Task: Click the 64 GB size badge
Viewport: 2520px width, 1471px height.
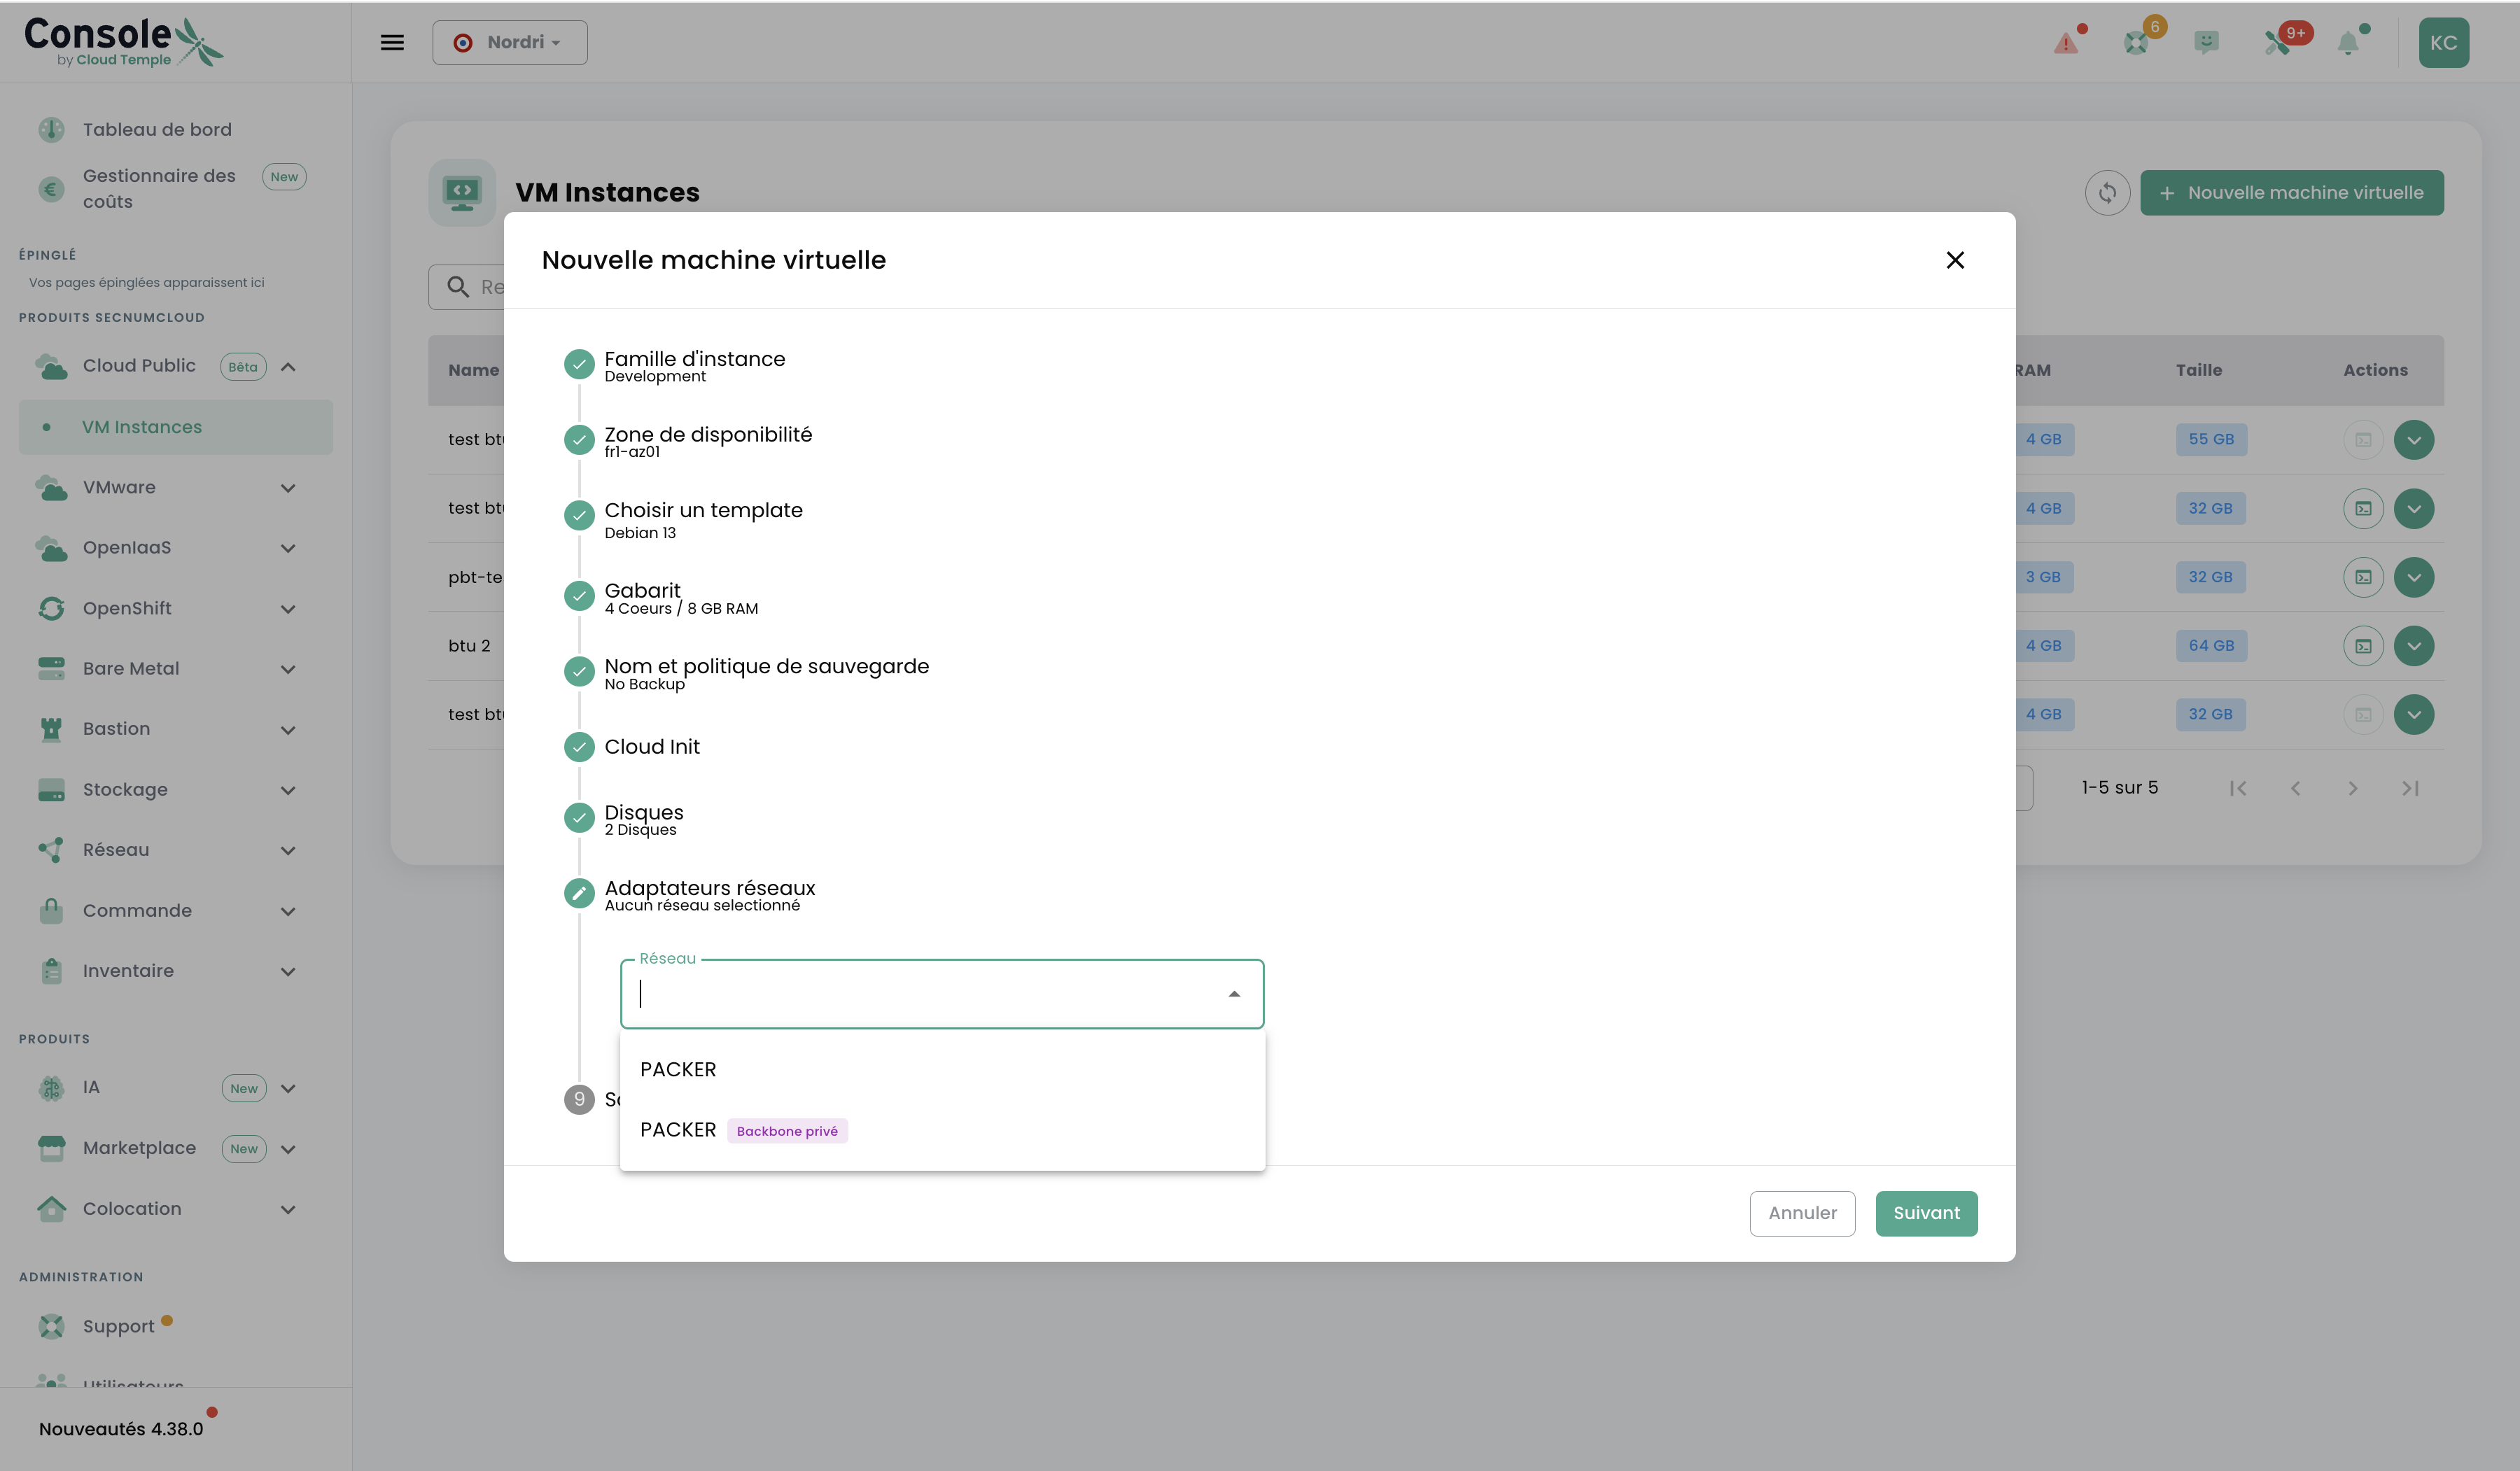Action: [x=2211, y=646]
